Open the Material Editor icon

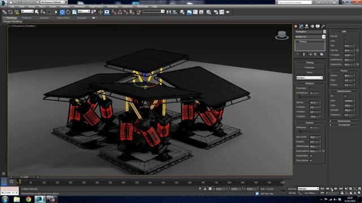point(209,12)
